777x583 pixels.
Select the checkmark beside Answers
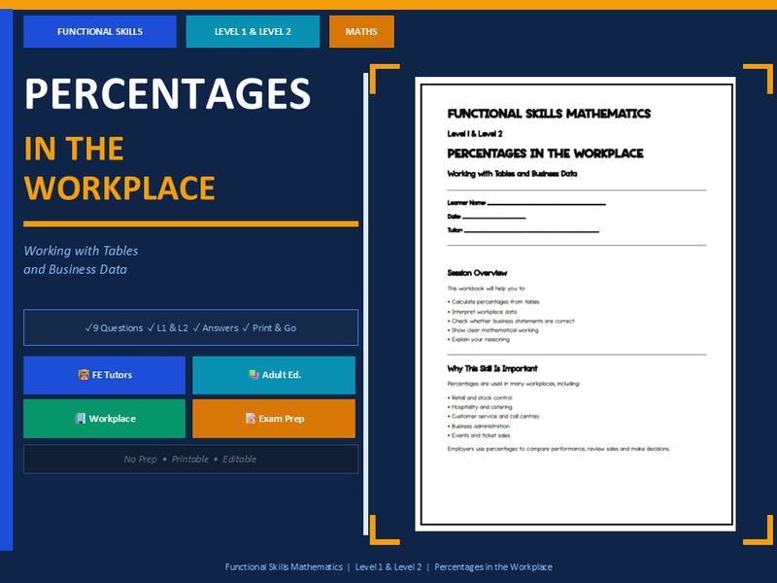(x=194, y=328)
